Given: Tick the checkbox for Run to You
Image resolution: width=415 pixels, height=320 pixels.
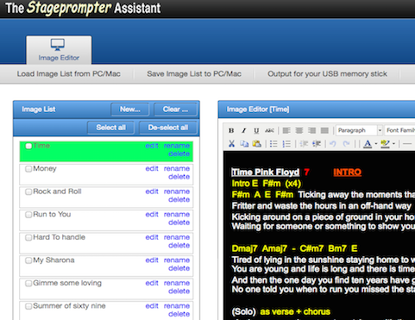Looking at the screenshot, I should tap(28, 215).
